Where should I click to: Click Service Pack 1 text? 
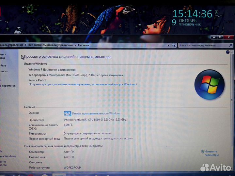(37, 80)
